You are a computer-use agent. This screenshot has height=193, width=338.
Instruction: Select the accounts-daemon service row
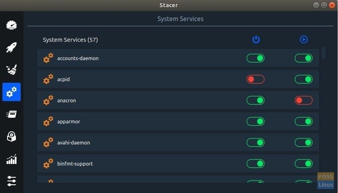[x=178, y=58]
